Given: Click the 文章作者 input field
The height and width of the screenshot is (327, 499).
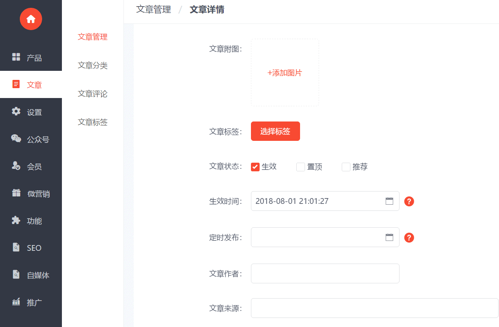Looking at the screenshot, I should (325, 273).
